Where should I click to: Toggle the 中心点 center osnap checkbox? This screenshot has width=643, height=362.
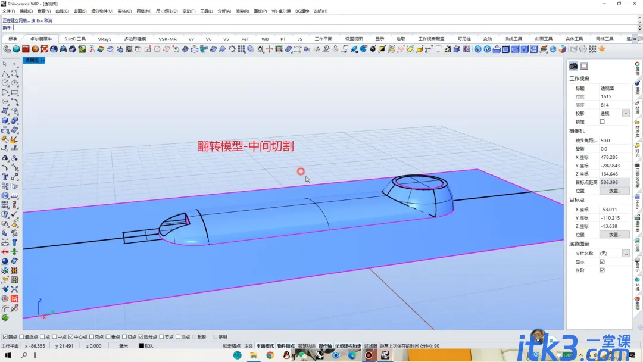coord(71,336)
